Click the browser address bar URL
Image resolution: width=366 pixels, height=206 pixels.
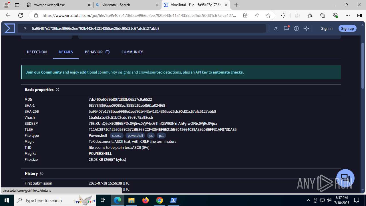(x=140, y=15)
